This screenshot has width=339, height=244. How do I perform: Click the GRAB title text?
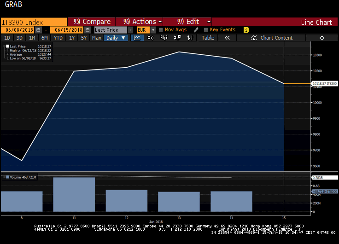pos(13,4)
